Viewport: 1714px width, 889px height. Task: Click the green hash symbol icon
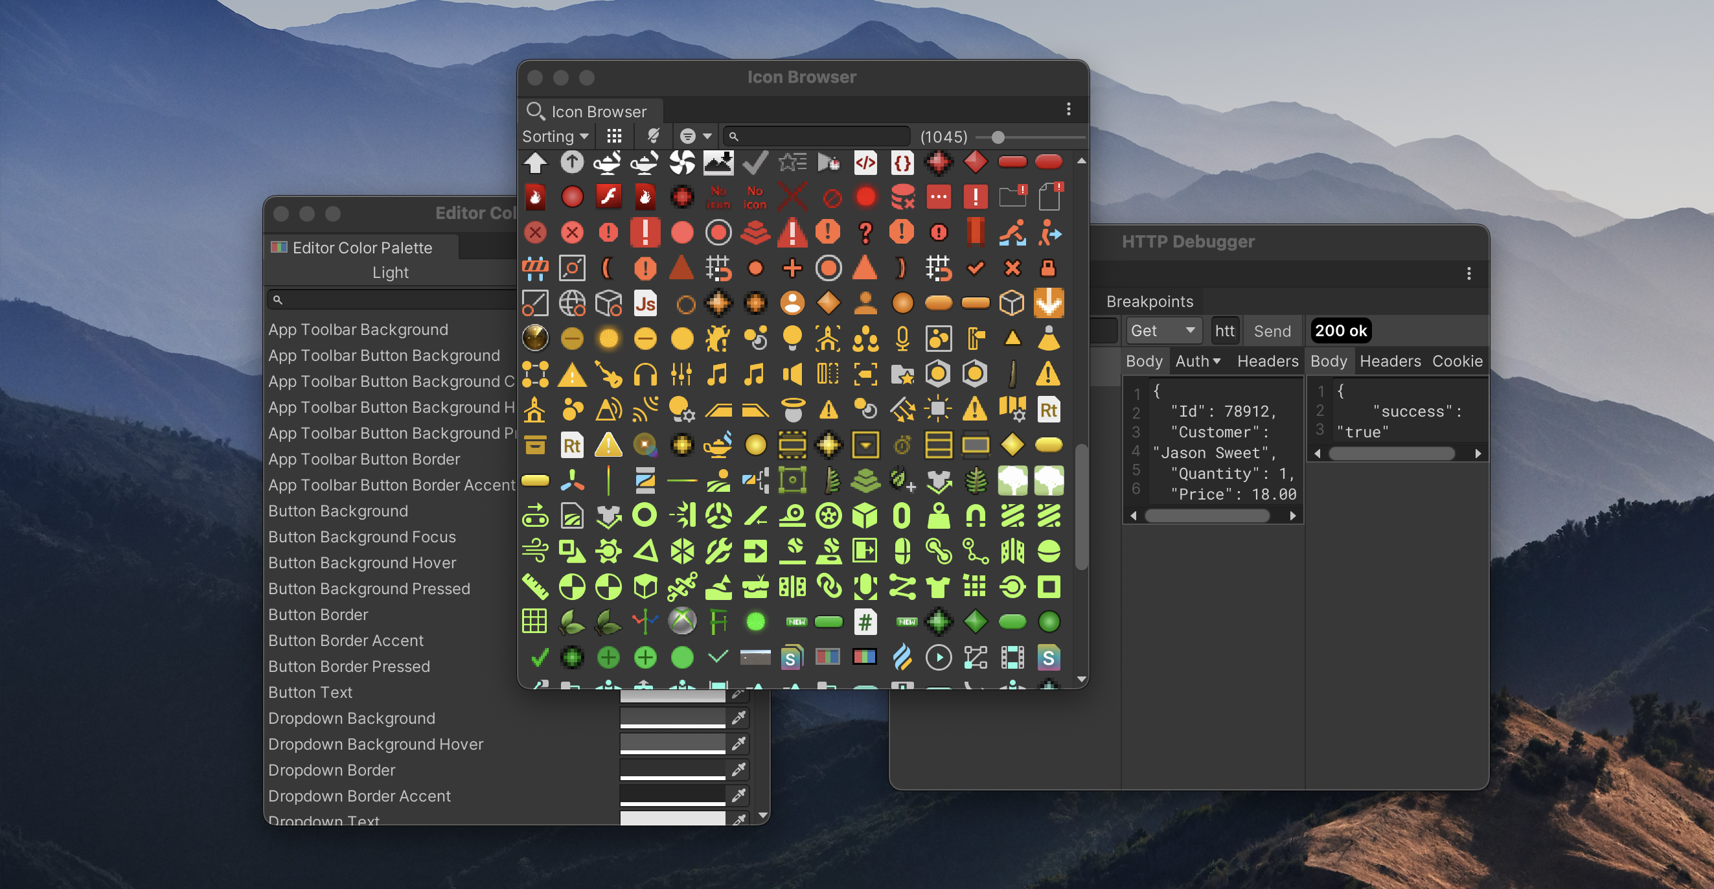pos(865,621)
